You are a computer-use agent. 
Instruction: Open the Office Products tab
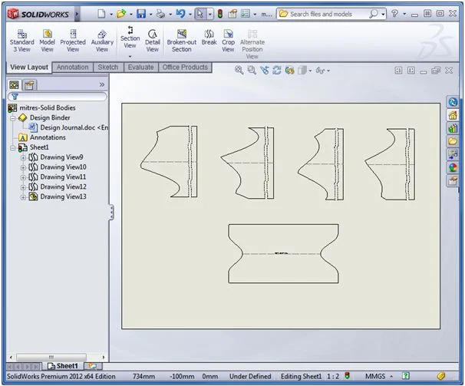[185, 68]
